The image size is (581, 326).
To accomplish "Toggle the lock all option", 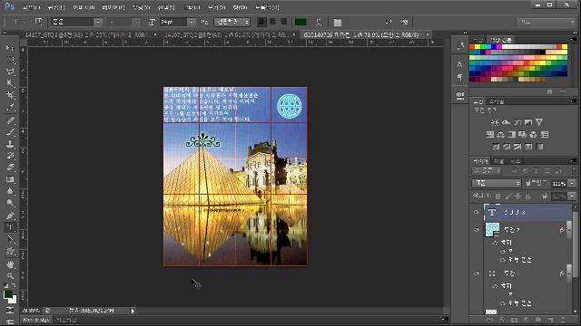I will tap(528, 196).
